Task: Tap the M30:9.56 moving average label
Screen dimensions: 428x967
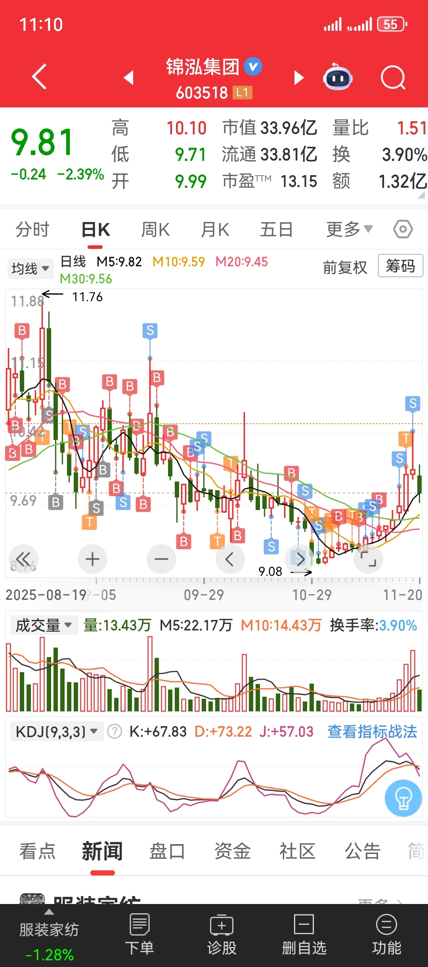Action: (x=86, y=279)
